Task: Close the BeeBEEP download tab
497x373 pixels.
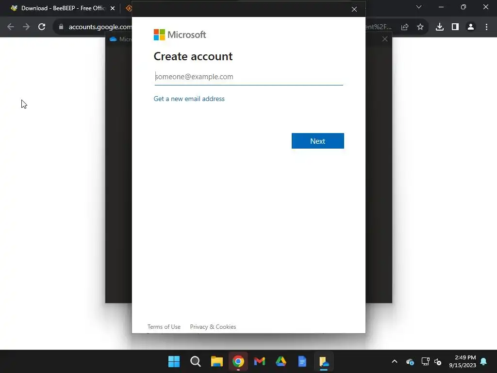Action: 113,8
